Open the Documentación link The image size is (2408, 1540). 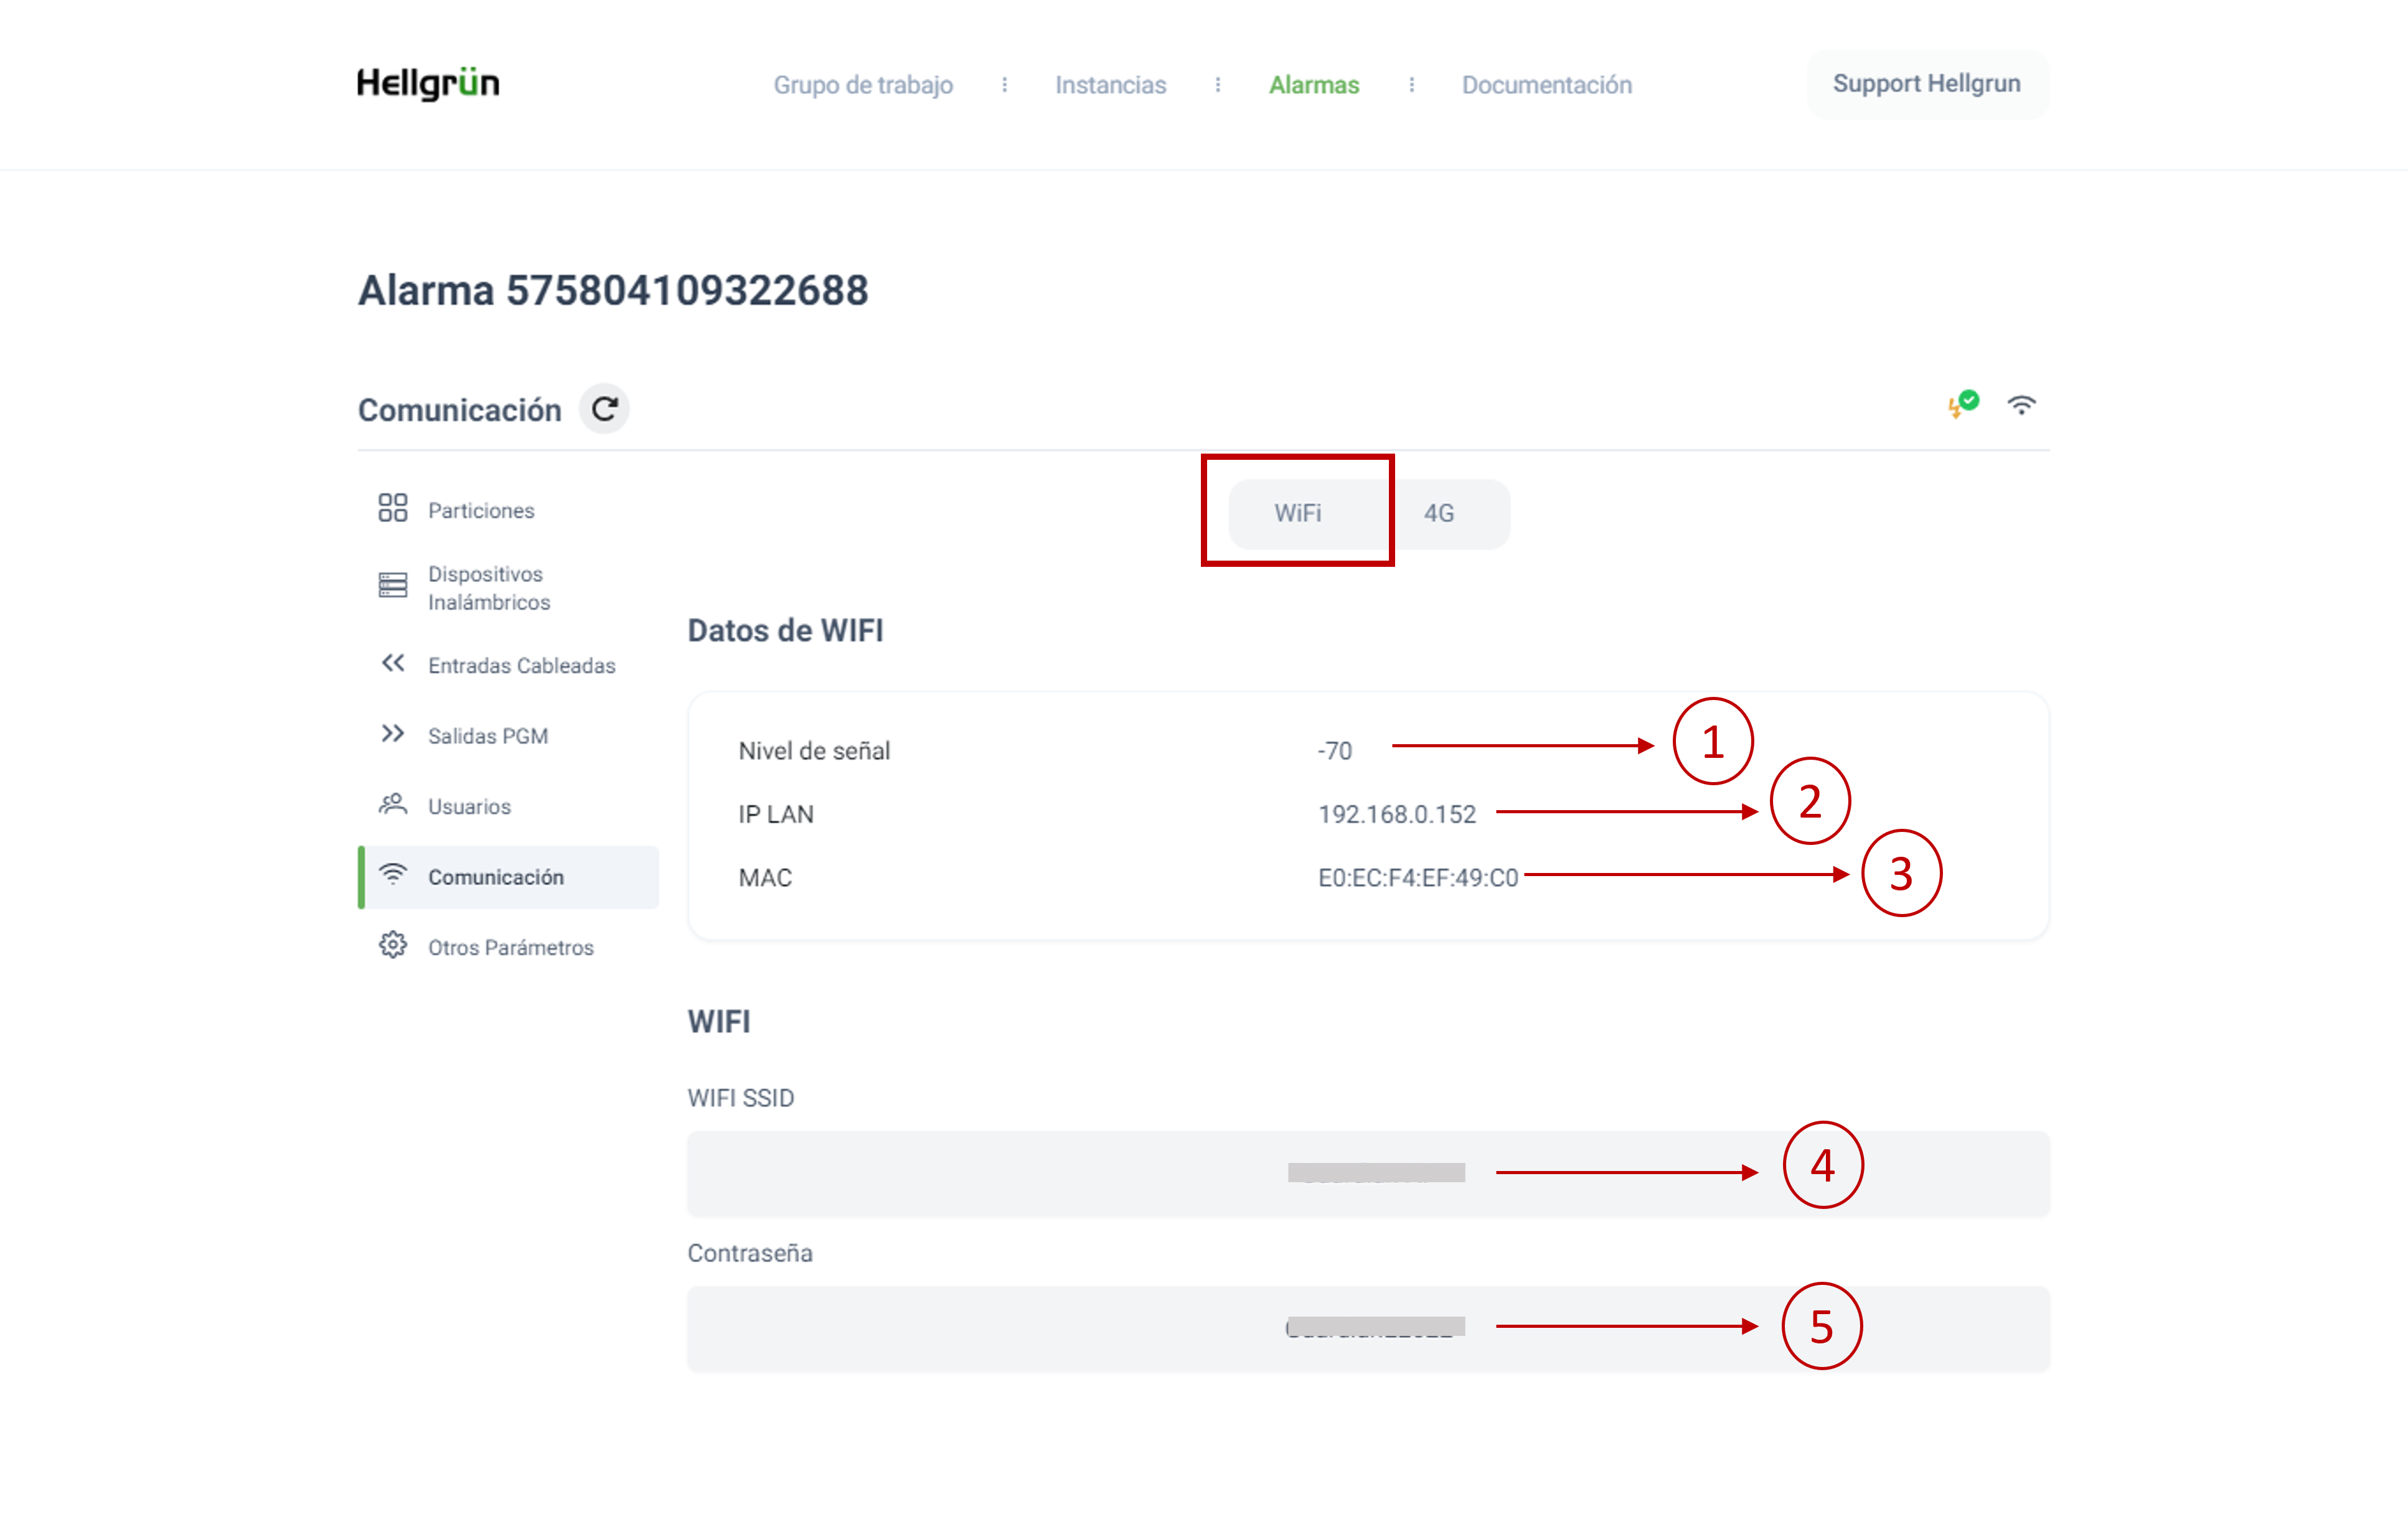point(1546,85)
